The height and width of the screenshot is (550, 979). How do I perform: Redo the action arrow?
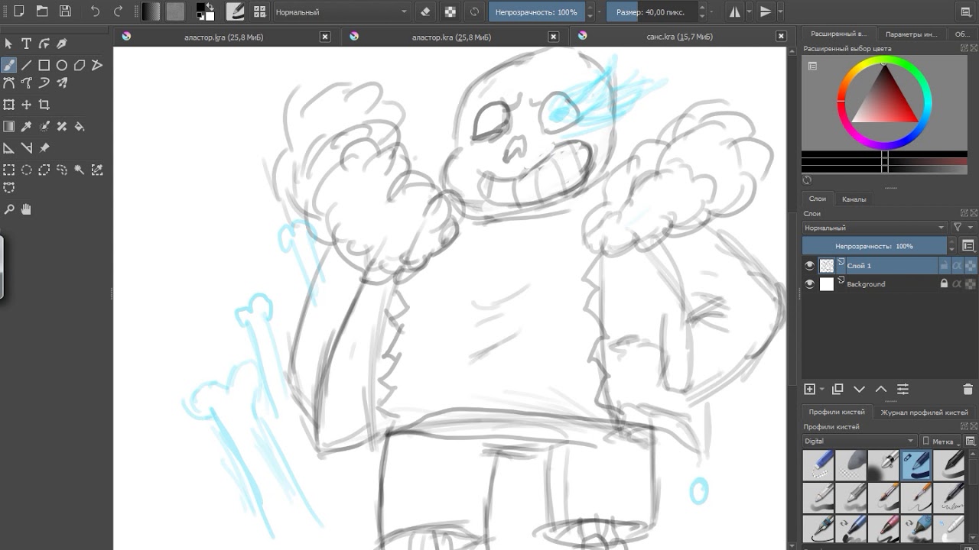(x=118, y=11)
